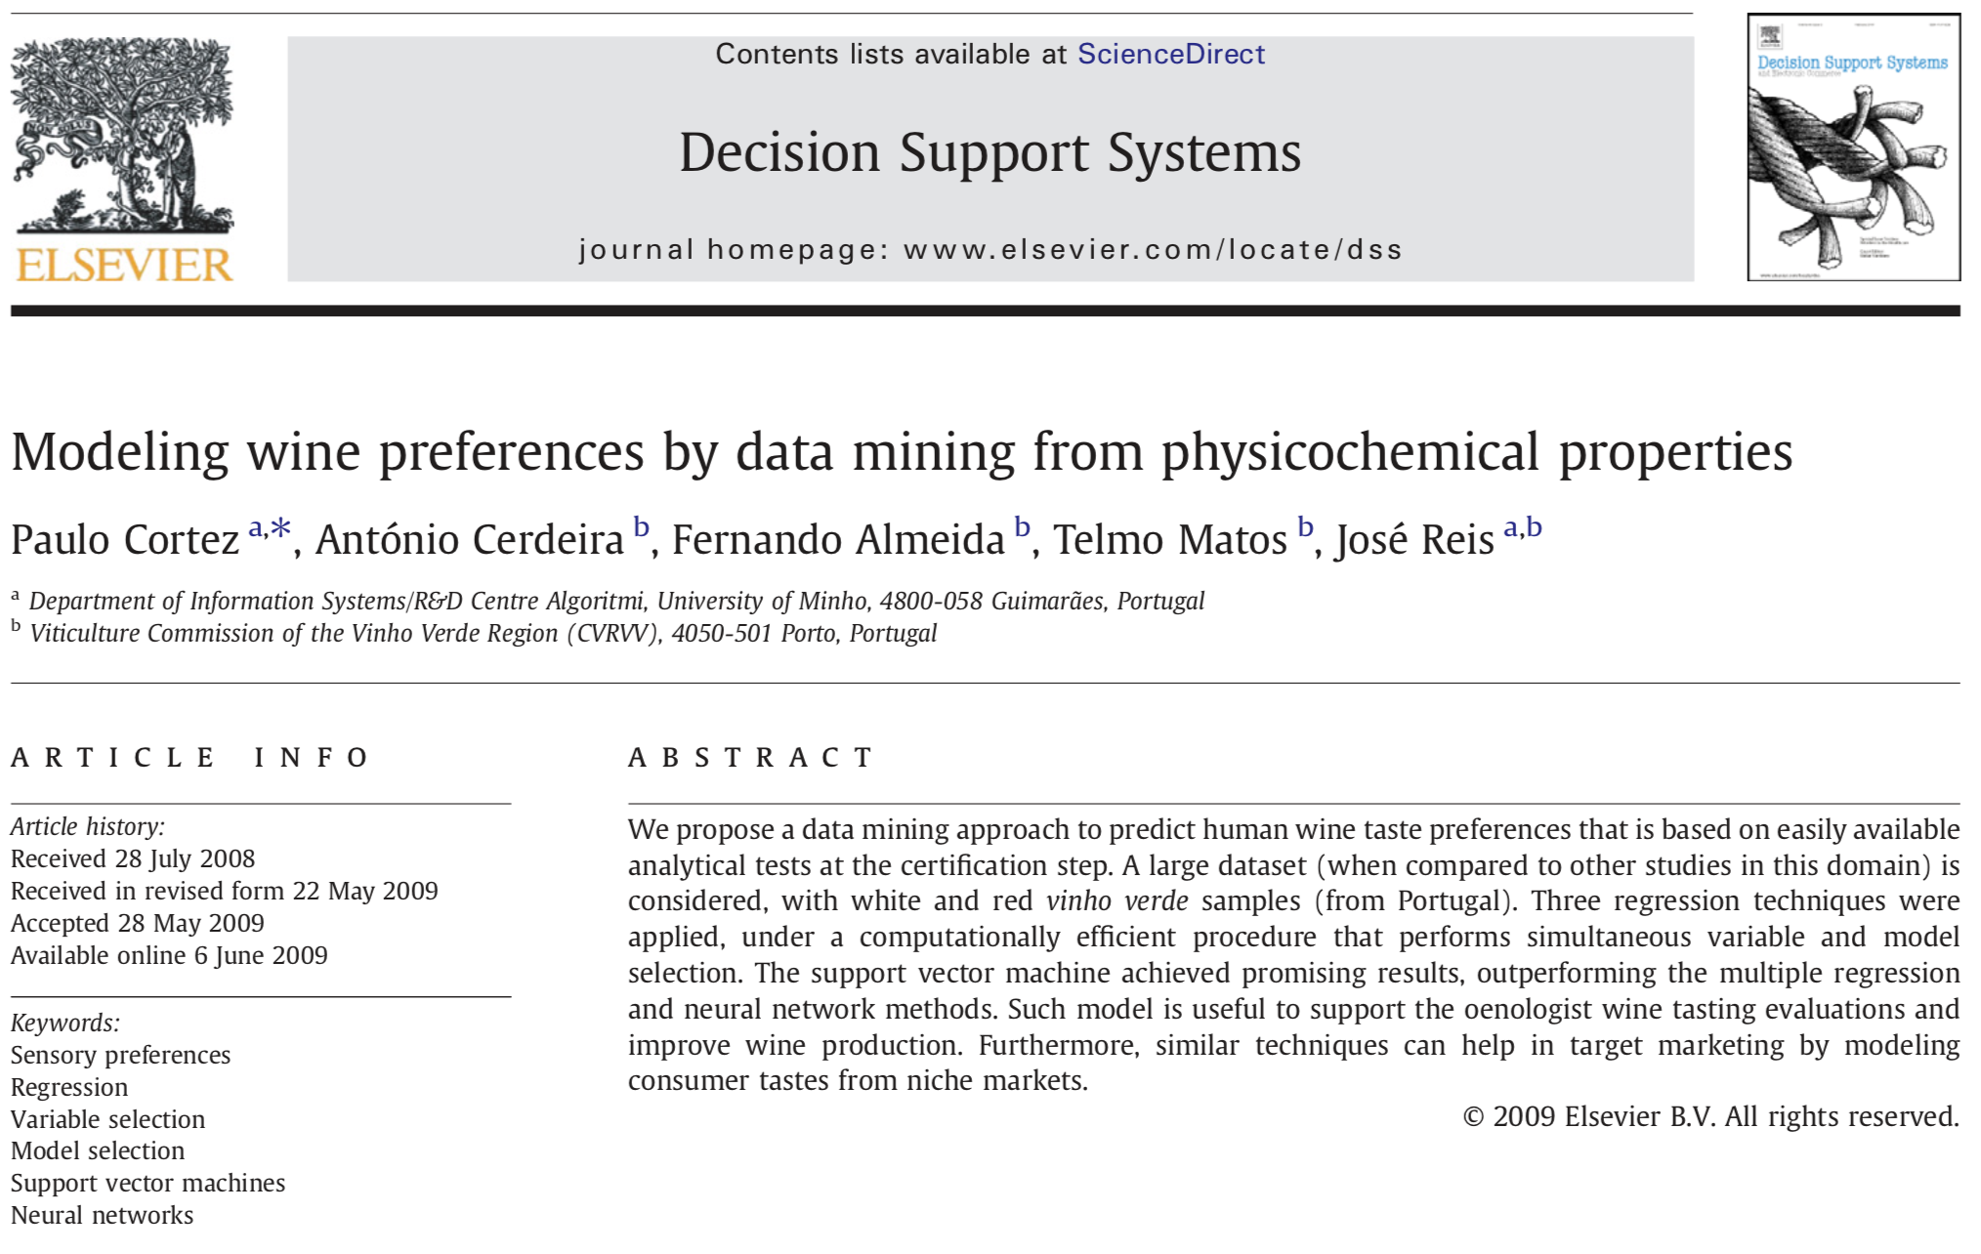Open the ScienceDirect link
This screenshot has width=1981, height=1254.
click(x=1170, y=55)
